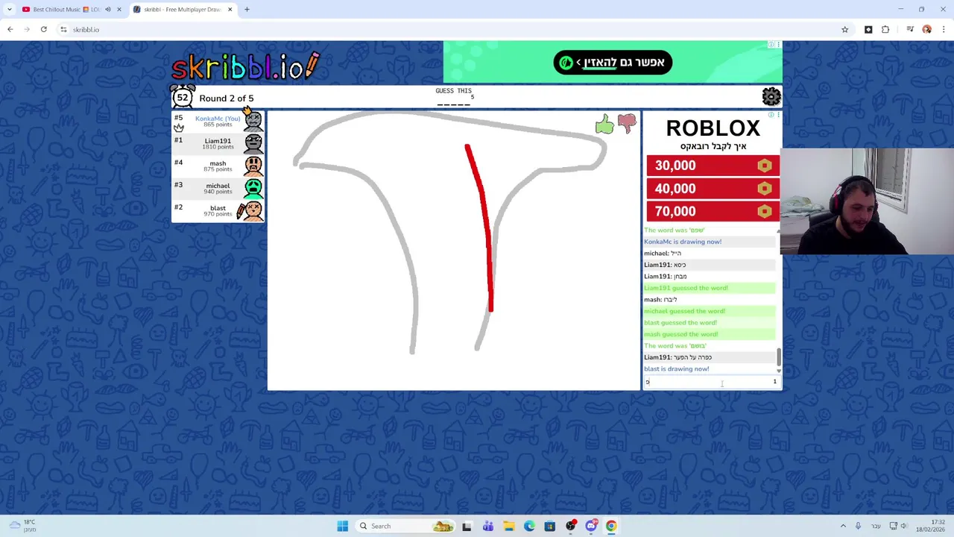This screenshot has height=537, width=954.
Task: Open a new browser tab
Action: click(x=247, y=10)
